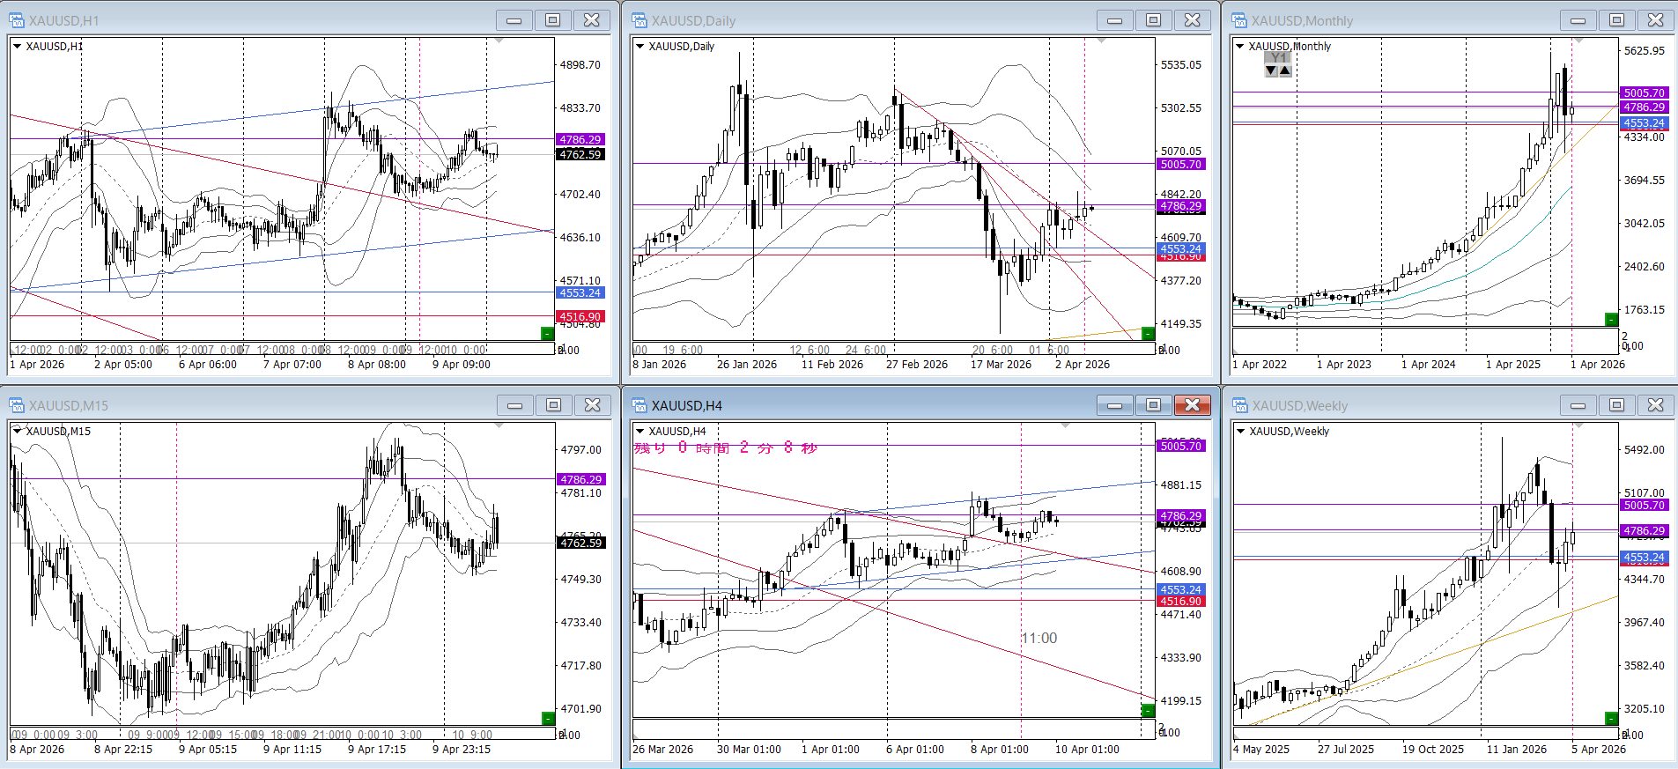The width and height of the screenshot is (1678, 769).
Task: Toggle the green minus box on H1 chart
Action: 547,333
